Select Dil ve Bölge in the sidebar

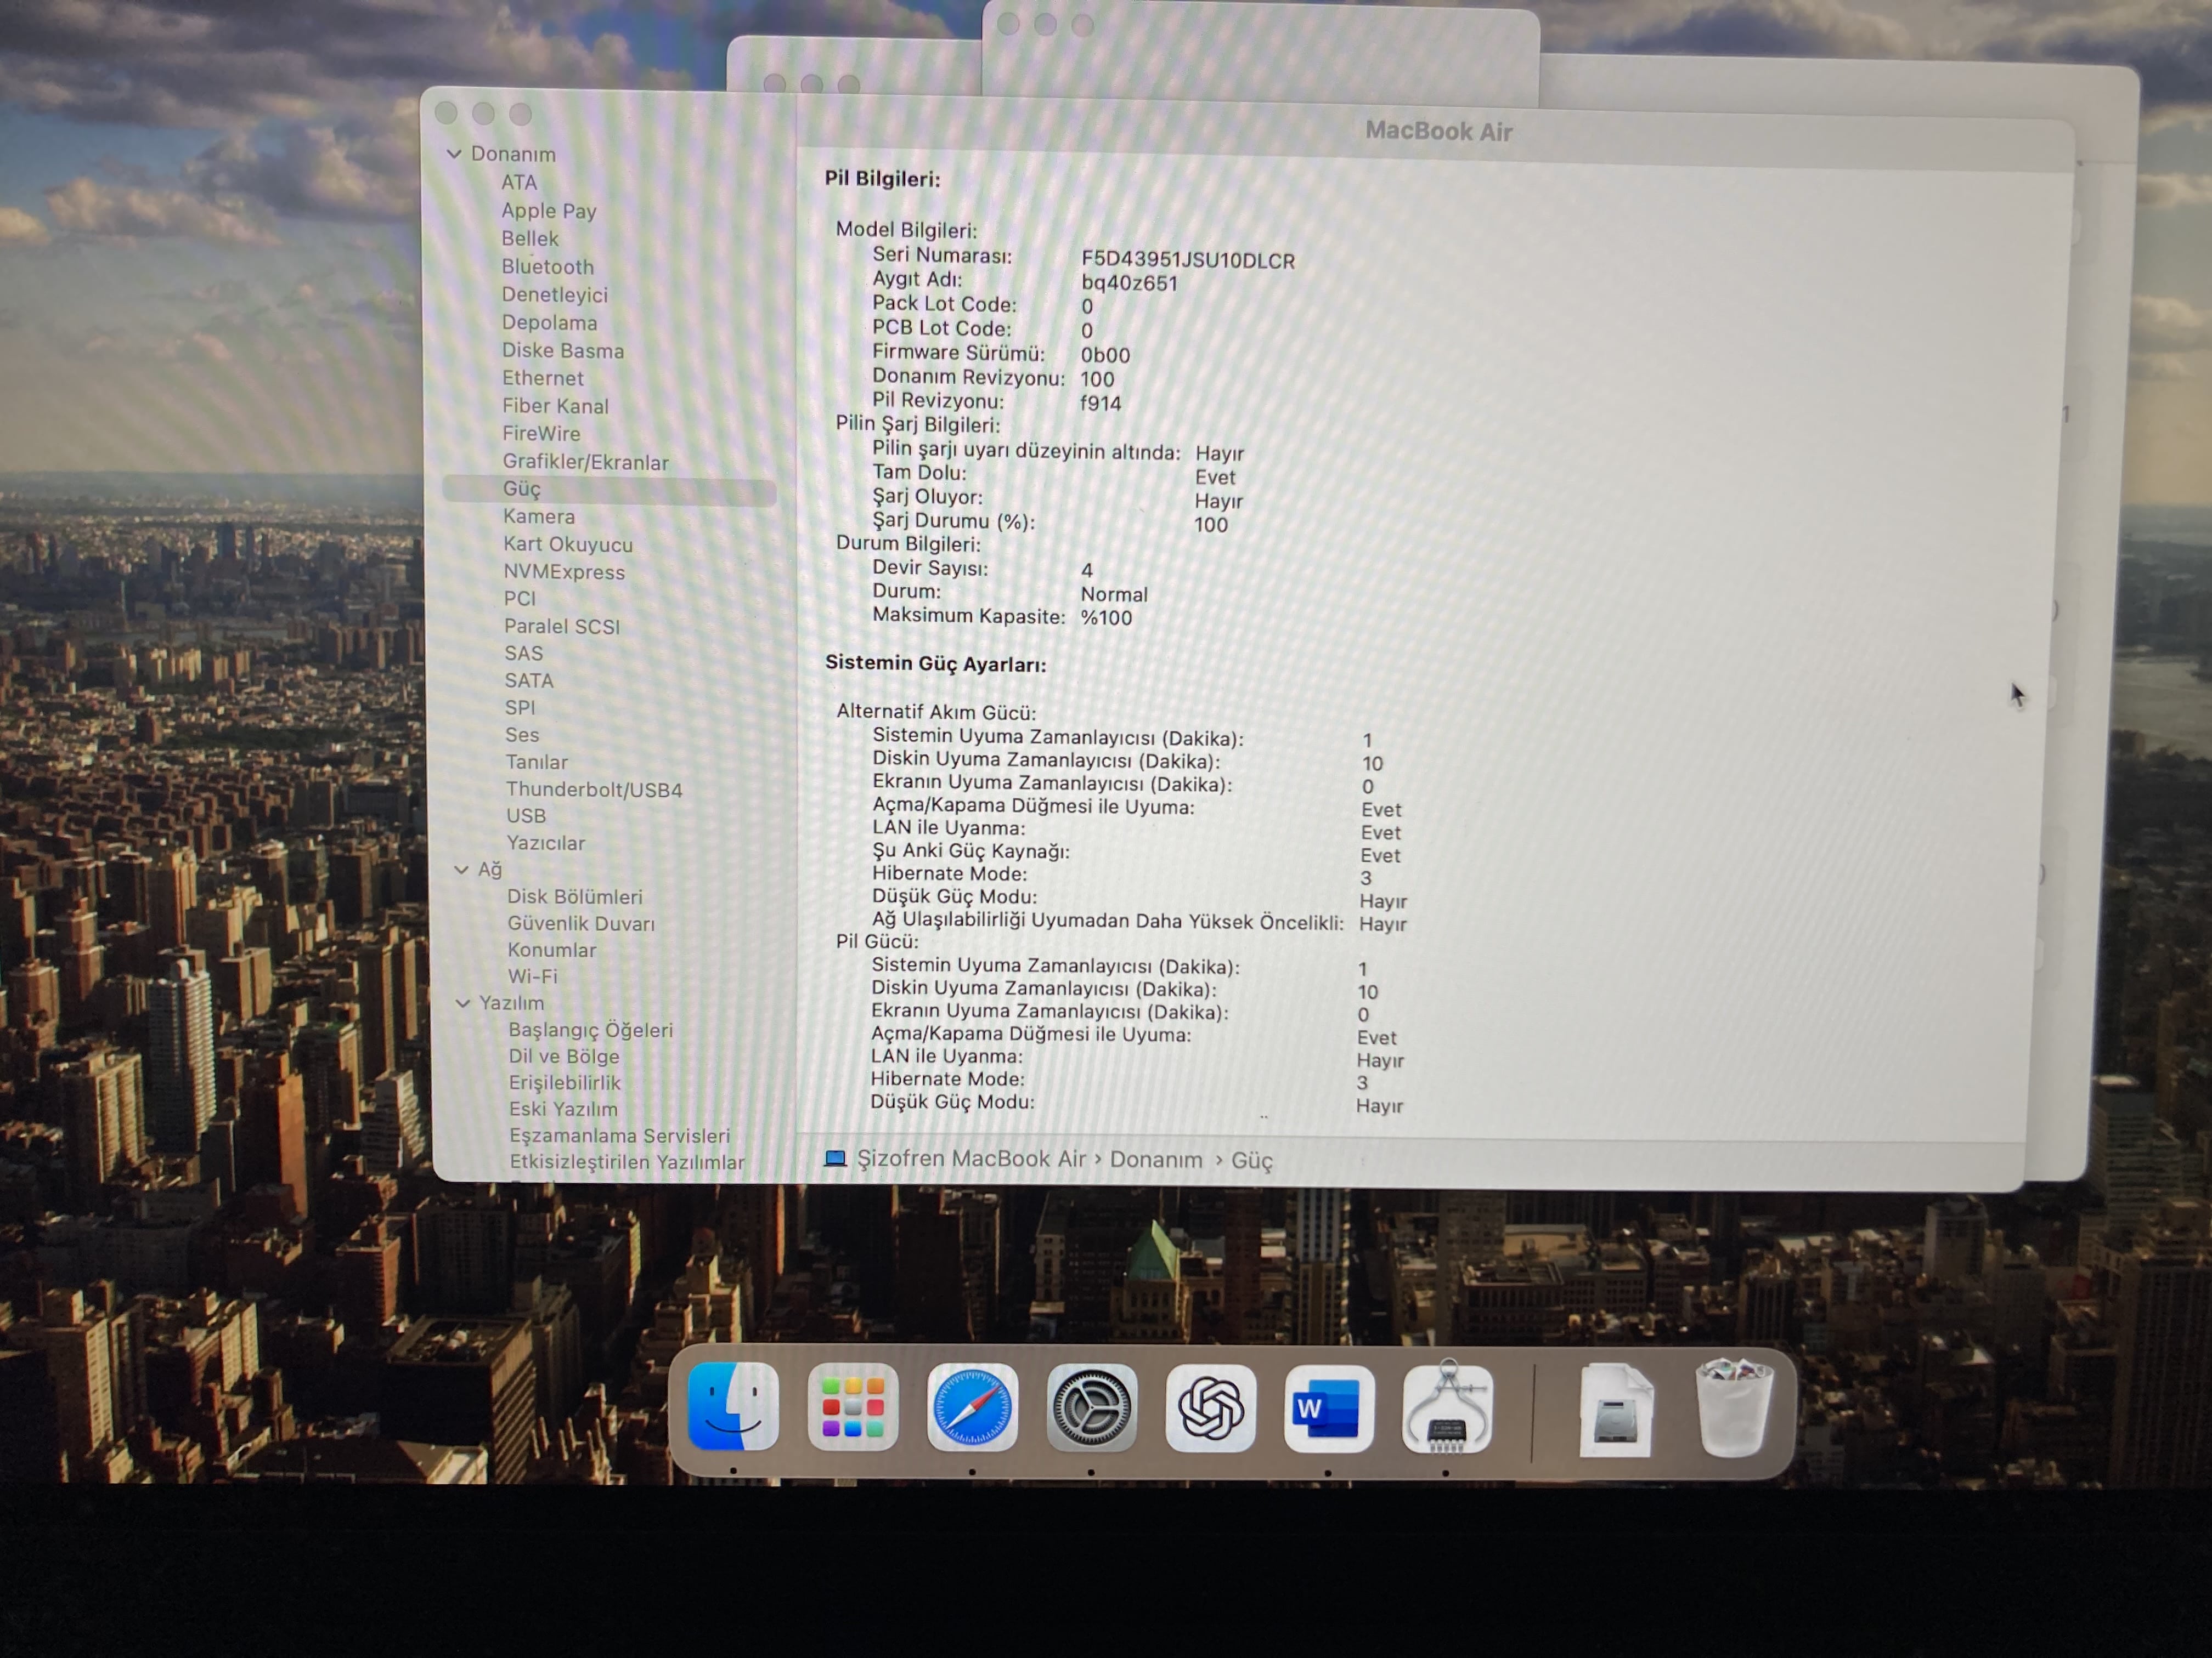pyautogui.click(x=564, y=1057)
